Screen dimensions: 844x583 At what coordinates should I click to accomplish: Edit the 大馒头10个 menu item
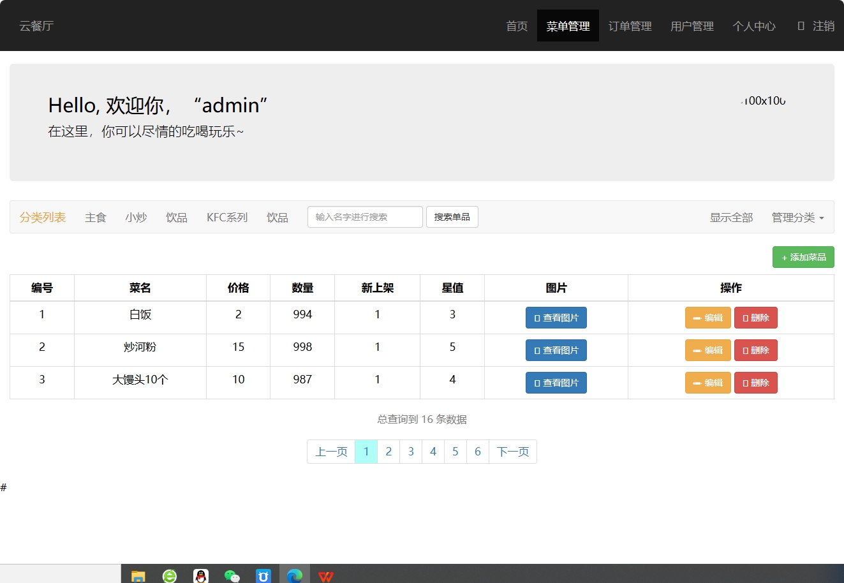click(x=707, y=383)
